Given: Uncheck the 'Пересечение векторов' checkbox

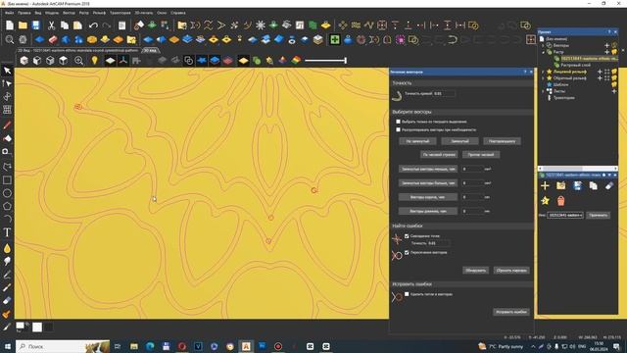Looking at the screenshot, I should [407, 253].
